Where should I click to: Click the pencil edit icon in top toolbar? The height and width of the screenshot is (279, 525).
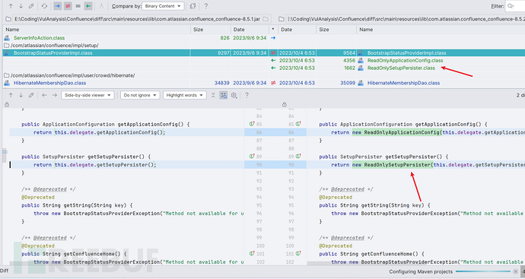31,6
